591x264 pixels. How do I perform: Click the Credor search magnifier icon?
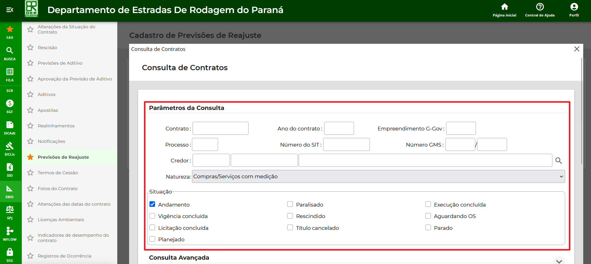pos(559,161)
